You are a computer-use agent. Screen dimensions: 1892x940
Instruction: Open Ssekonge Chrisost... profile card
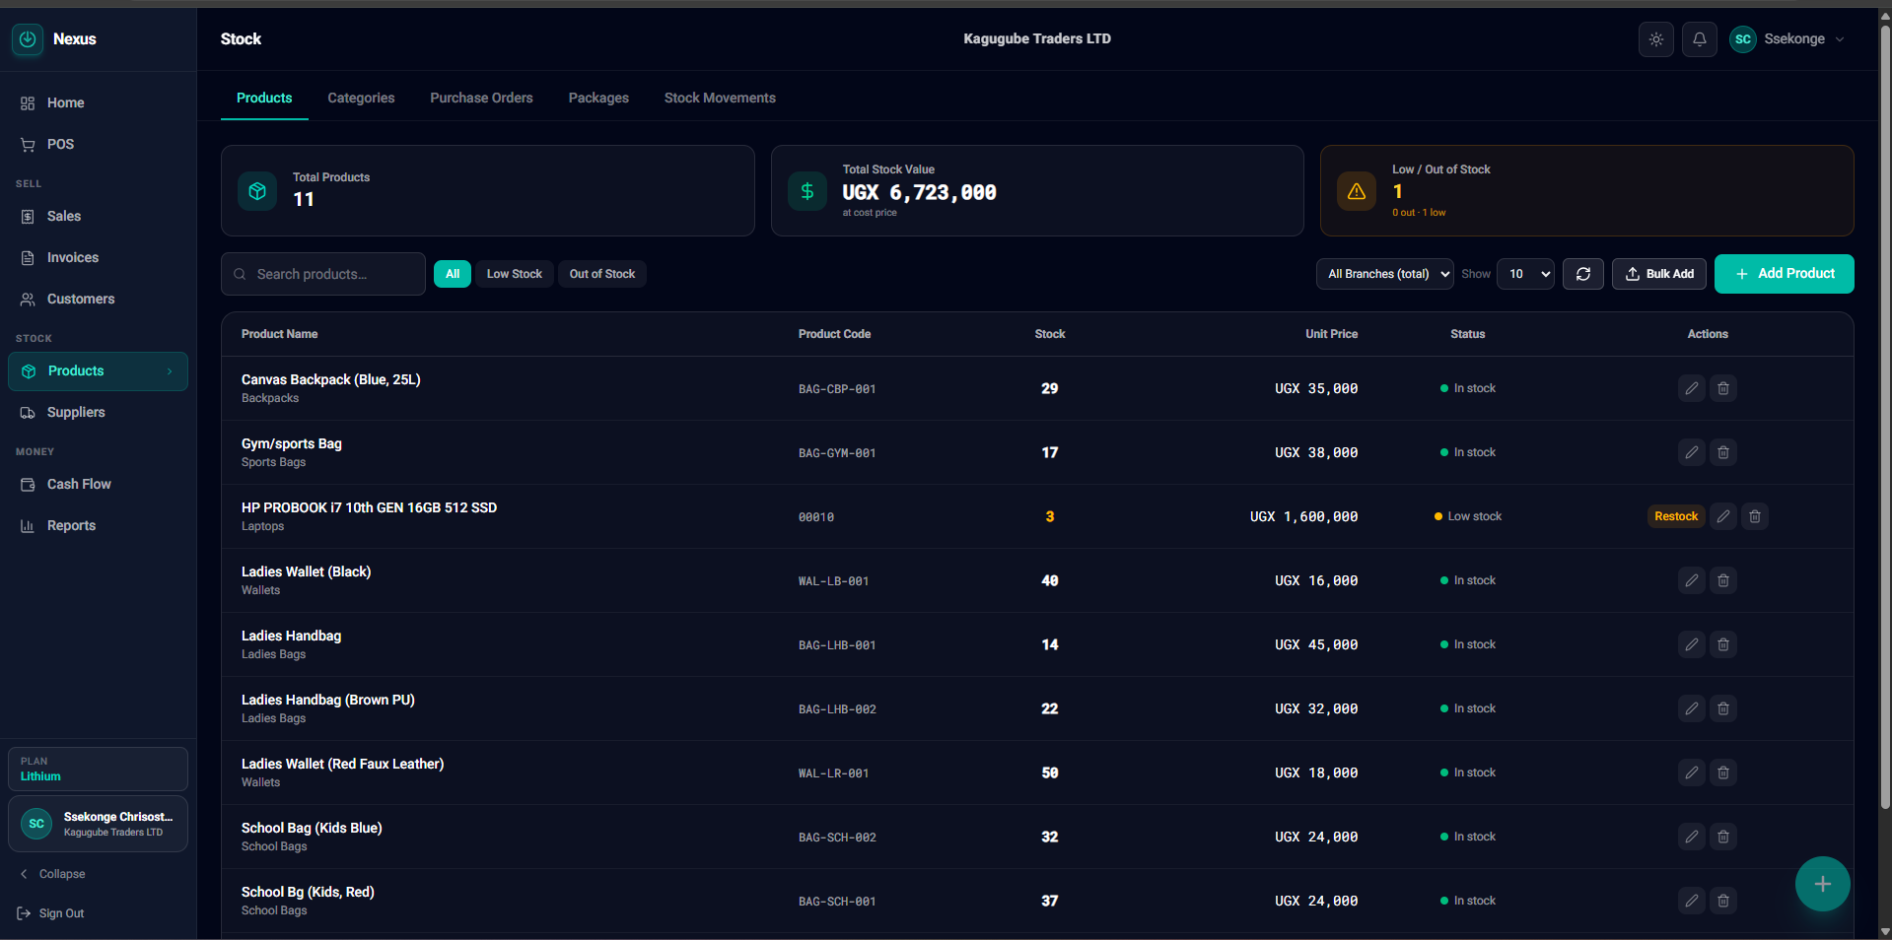pyautogui.click(x=98, y=824)
